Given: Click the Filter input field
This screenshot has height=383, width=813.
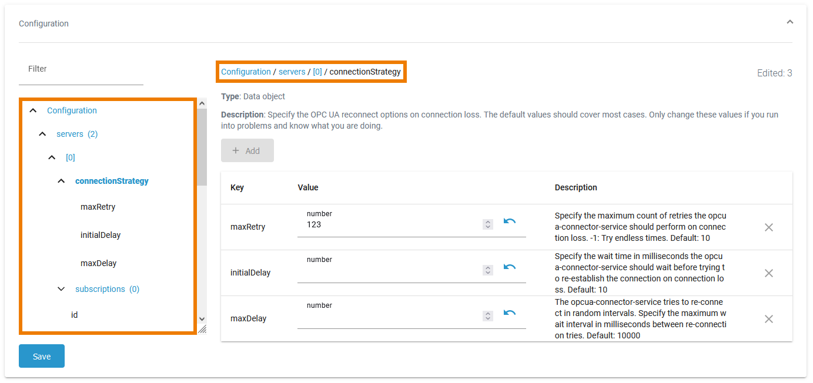Looking at the screenshot, I should tap(81, 69).
